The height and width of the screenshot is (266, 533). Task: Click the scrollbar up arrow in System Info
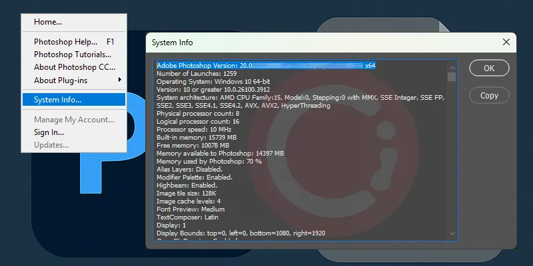(452, 68)
